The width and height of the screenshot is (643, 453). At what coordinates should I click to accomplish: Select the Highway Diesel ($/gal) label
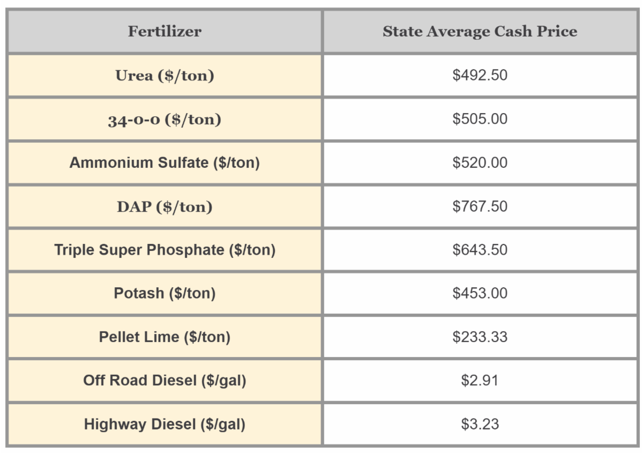tap(165, 425)
